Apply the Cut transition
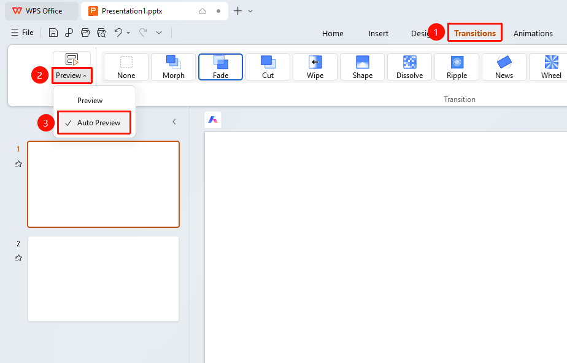This screenshot has width=567, height=363. (268, 67)
